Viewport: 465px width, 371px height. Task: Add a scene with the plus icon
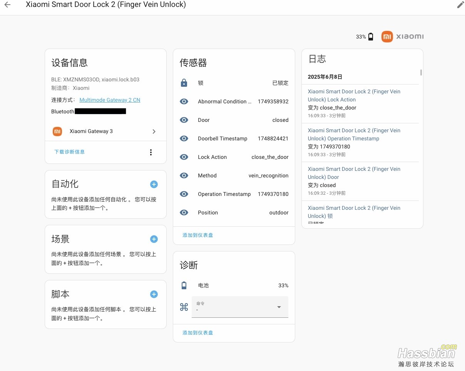154,239
